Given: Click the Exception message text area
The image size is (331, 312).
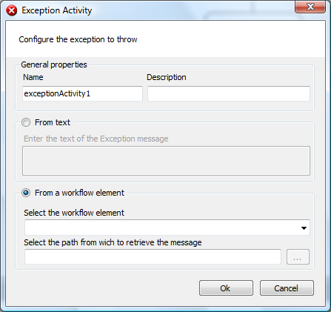Looking at the screenshot, I should (166, 161).
